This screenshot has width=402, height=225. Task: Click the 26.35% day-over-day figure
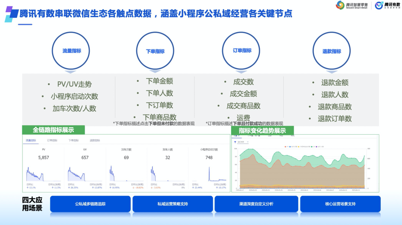(x=73, y=187)
